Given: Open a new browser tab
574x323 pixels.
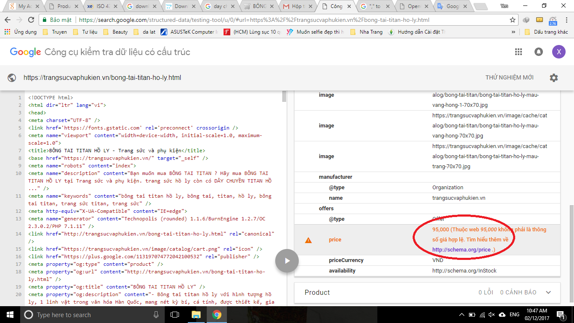Looking at the screenshot, I should (480, 6).
